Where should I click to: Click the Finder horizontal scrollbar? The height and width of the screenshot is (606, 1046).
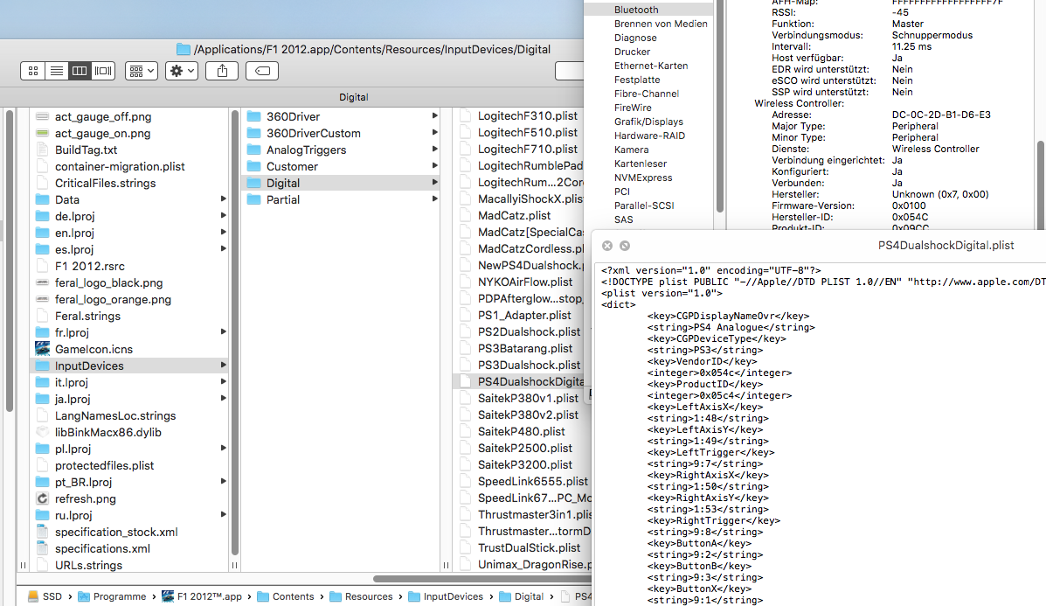click(481, 579)
